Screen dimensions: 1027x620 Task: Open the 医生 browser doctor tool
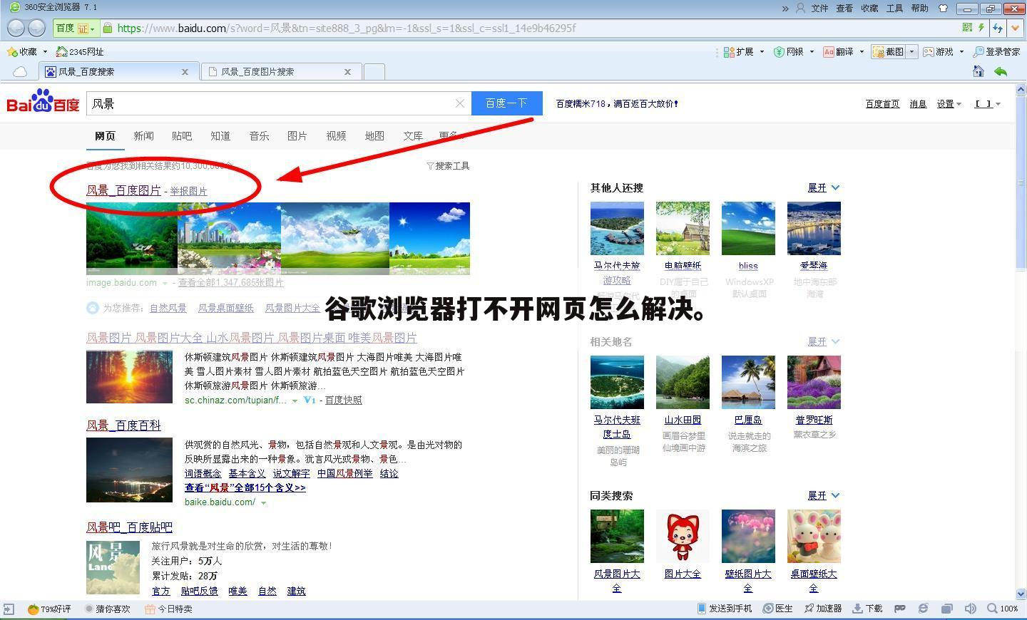pos(778,609)
